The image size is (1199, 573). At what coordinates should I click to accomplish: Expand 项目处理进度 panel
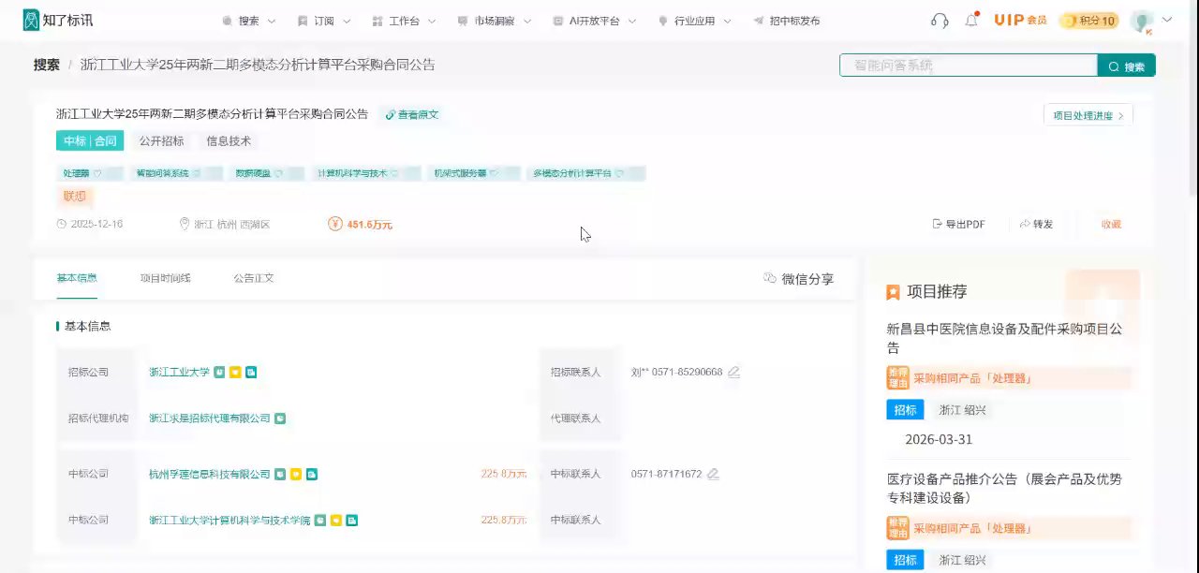tap(1088, 115)
